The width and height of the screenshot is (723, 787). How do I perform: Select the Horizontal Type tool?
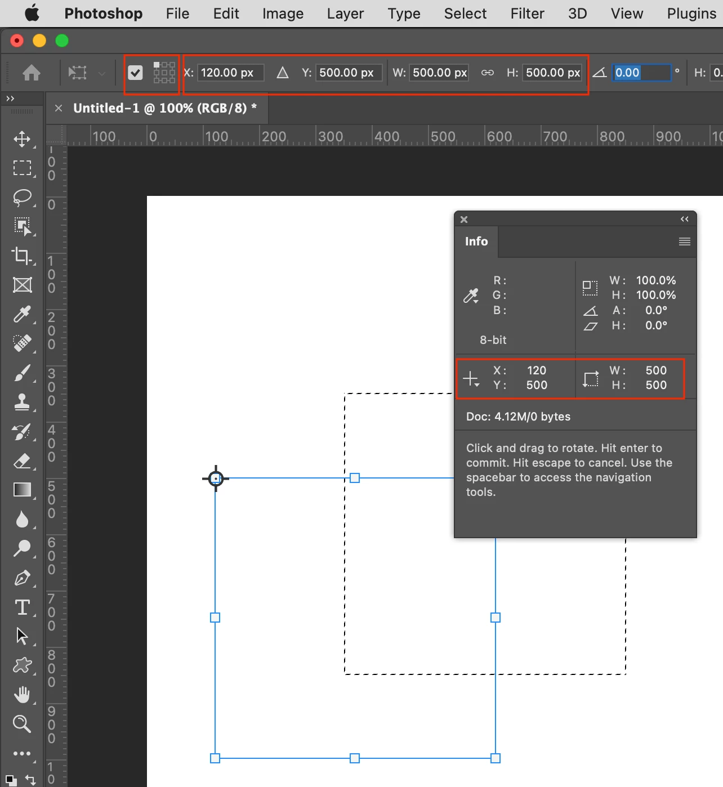[x=22, y=607]
